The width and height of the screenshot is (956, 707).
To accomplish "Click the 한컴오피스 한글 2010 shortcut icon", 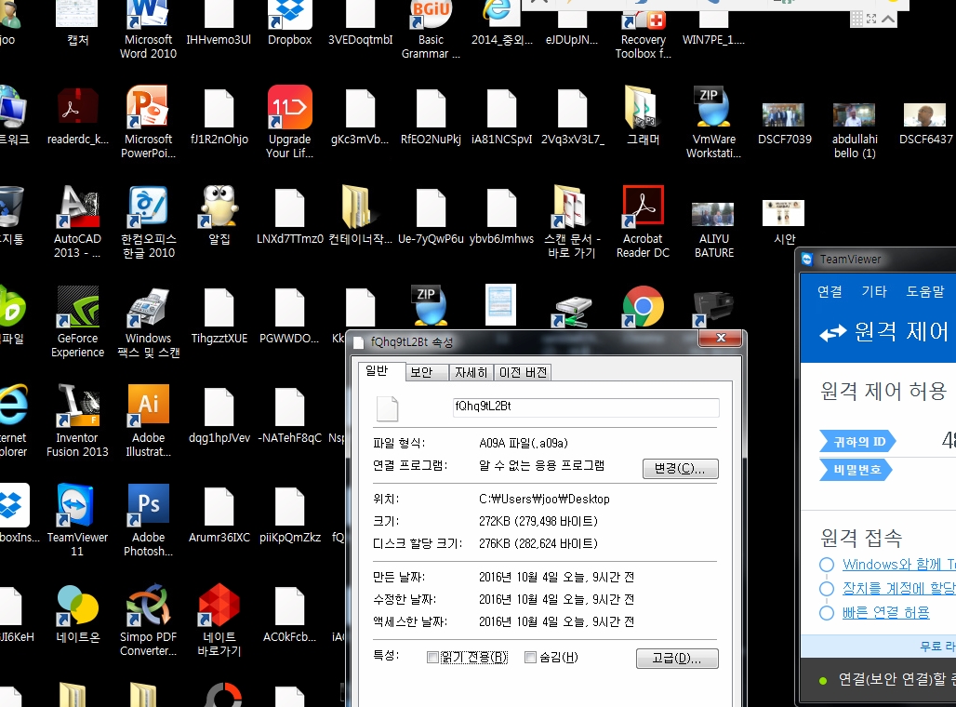I will 148,207.
